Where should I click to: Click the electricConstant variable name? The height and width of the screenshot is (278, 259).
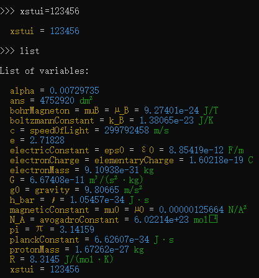tap(50, 150)
